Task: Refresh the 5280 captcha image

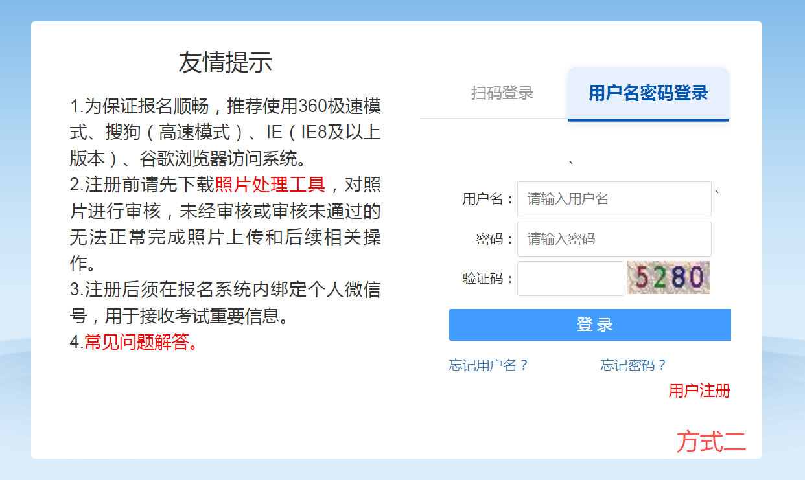Action: coord(668,278)
